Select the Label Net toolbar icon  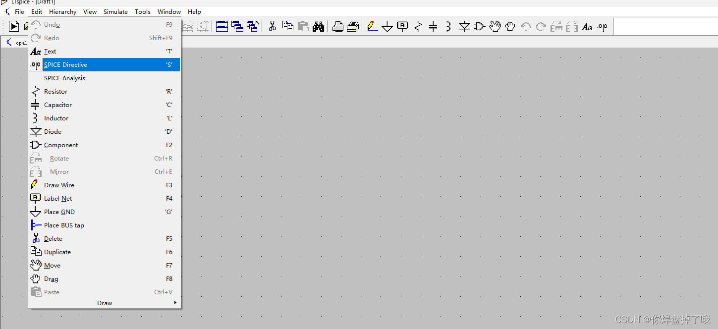[x=402, y=26]
